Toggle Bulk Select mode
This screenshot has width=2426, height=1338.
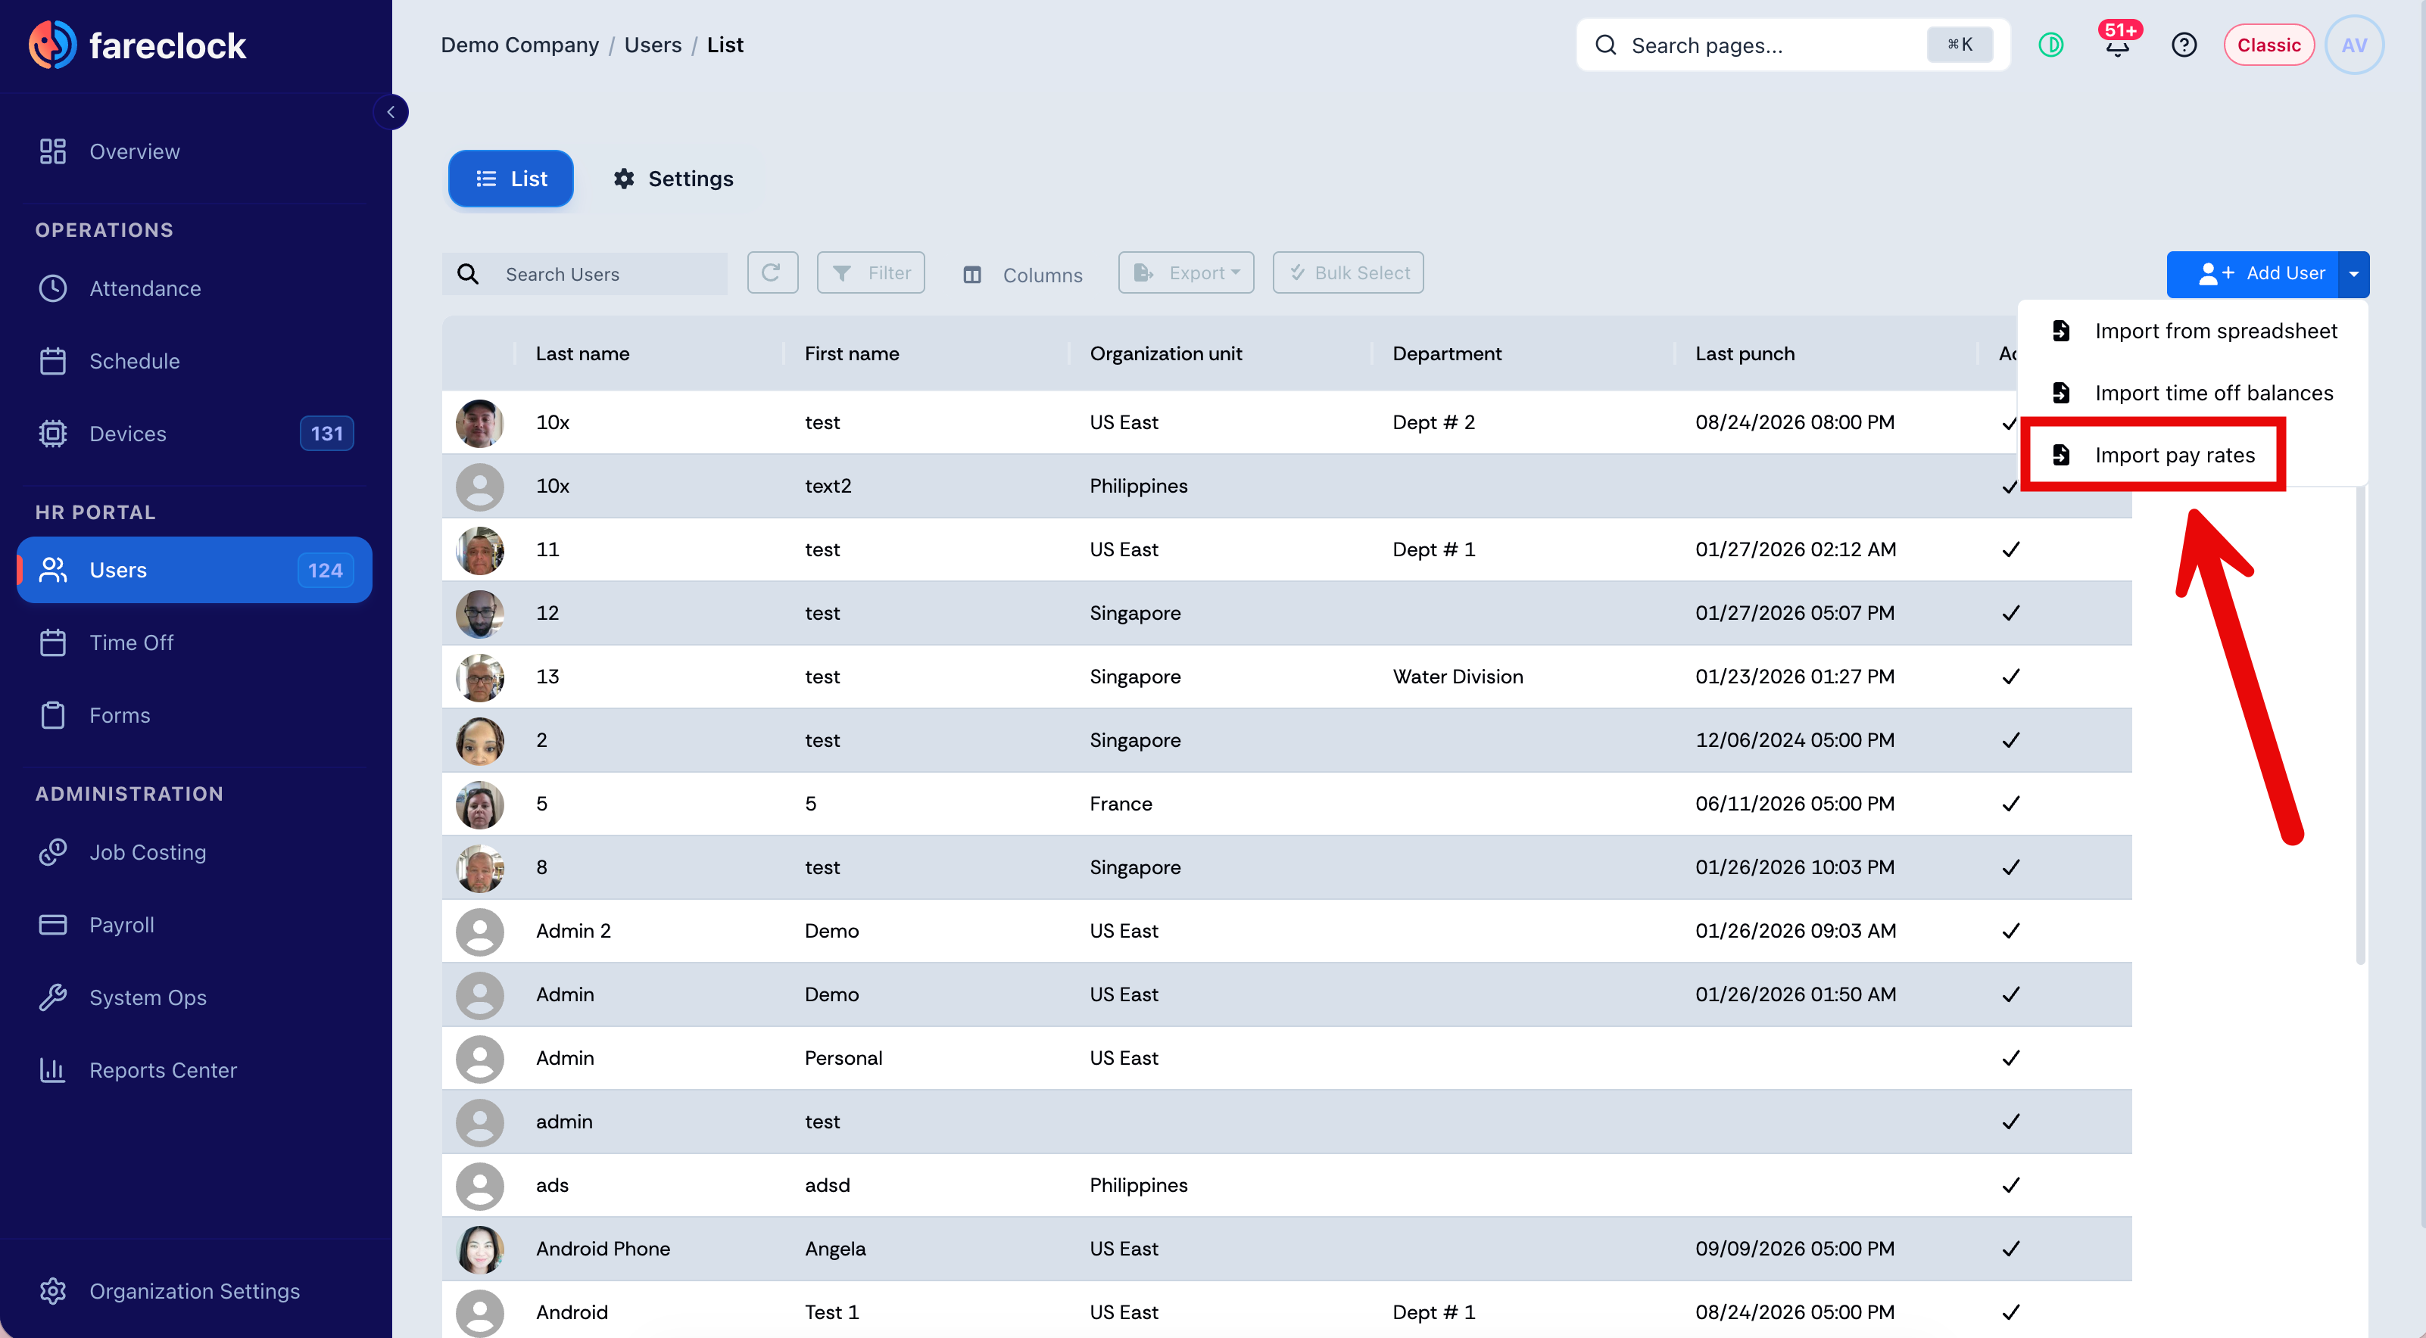[x=1348, y=273]
